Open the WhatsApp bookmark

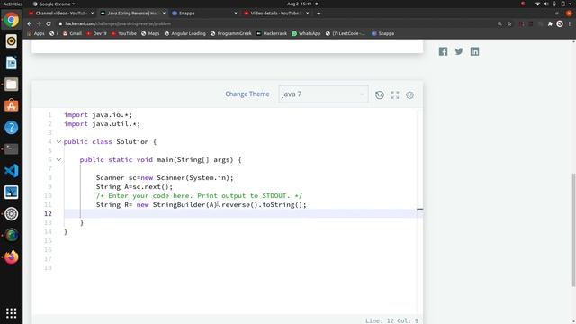[x=306, y=33]
